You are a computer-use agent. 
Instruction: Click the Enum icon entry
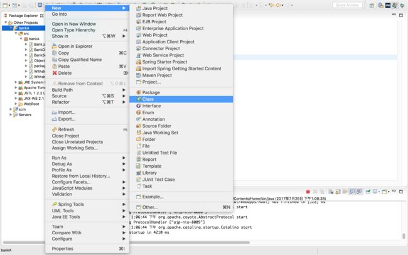(139, 112)
